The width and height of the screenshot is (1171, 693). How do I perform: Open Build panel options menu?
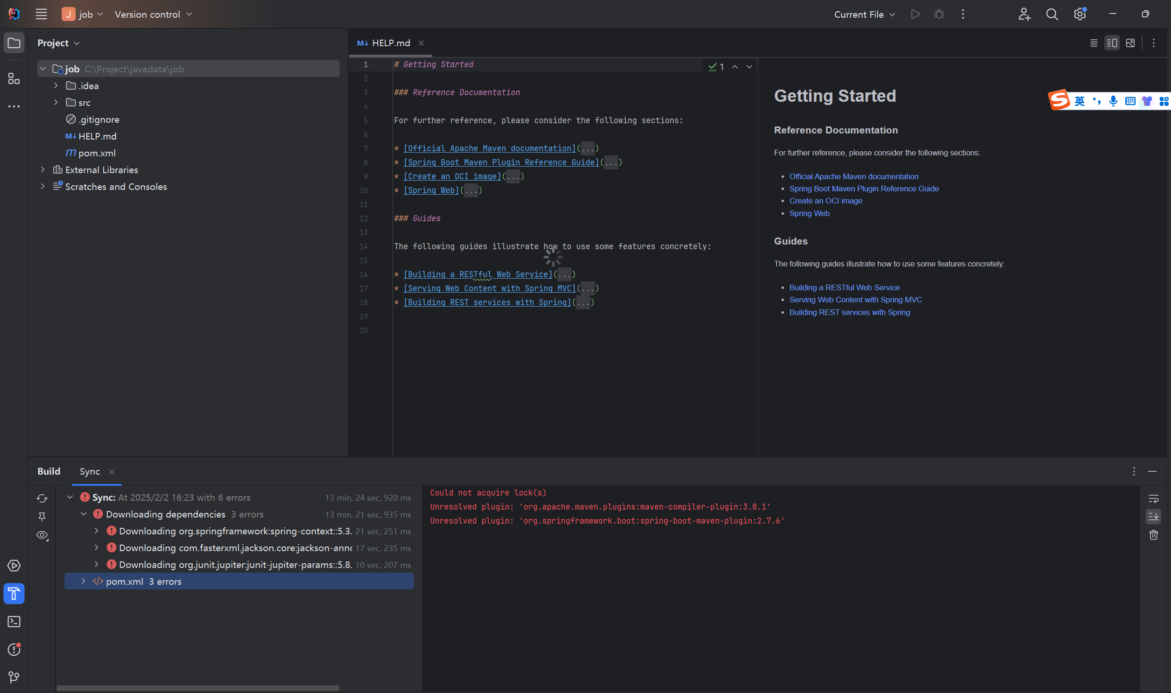(x=1134, y=471)
